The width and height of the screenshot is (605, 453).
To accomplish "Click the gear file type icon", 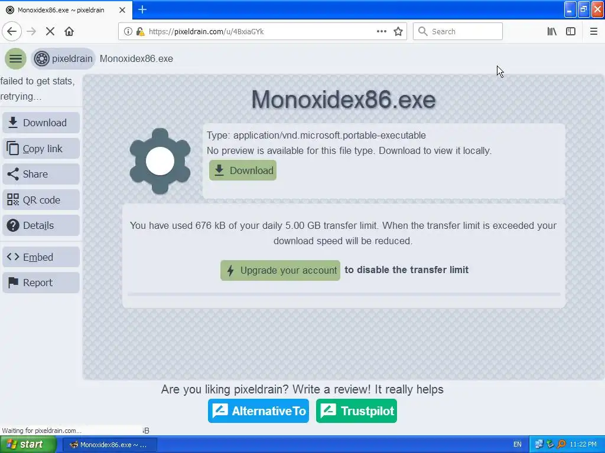I will click(160, 161).
